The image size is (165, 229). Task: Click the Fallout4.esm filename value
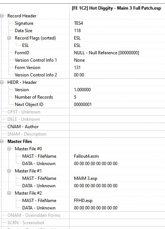86,156
